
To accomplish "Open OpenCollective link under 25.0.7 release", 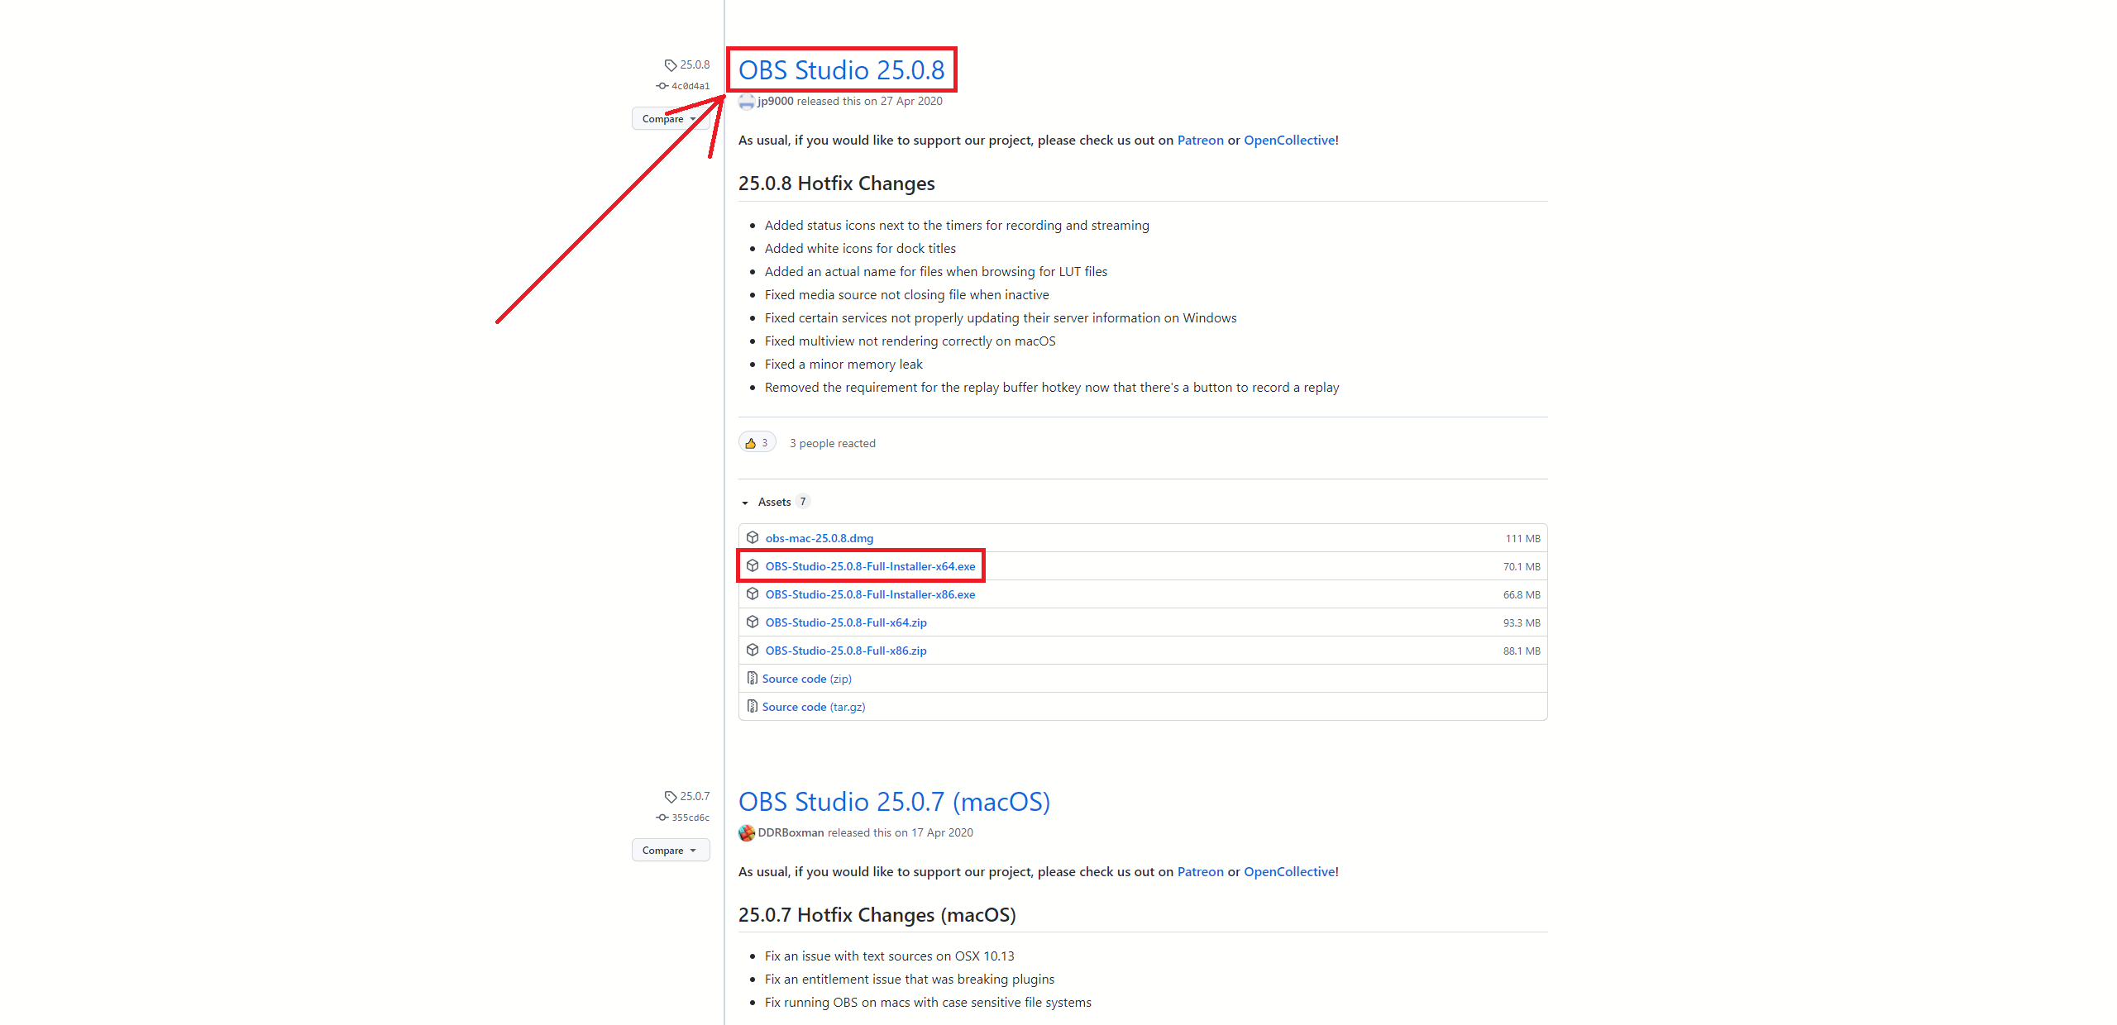I will tap(1289, 872).
